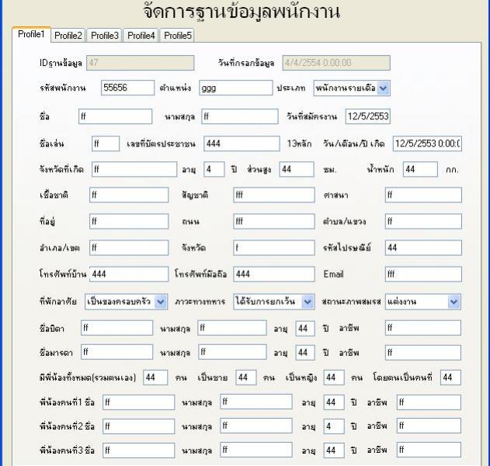This screenshot has width=490, height=466.
Task: Expand the สถานะภาพสมรส marital status dropdown
Action: [454, 302]
